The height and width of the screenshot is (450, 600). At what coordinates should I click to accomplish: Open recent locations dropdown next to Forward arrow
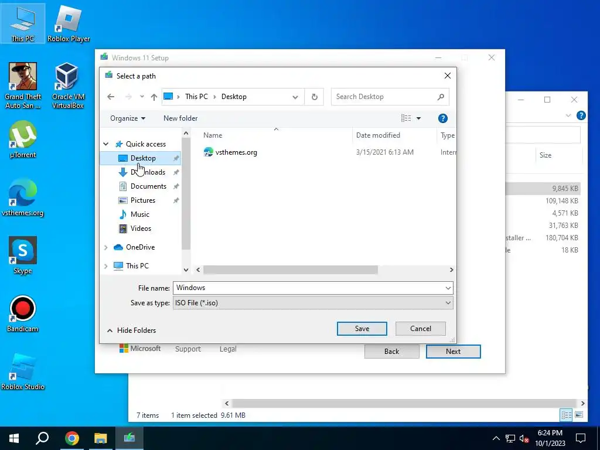(142, 97)
